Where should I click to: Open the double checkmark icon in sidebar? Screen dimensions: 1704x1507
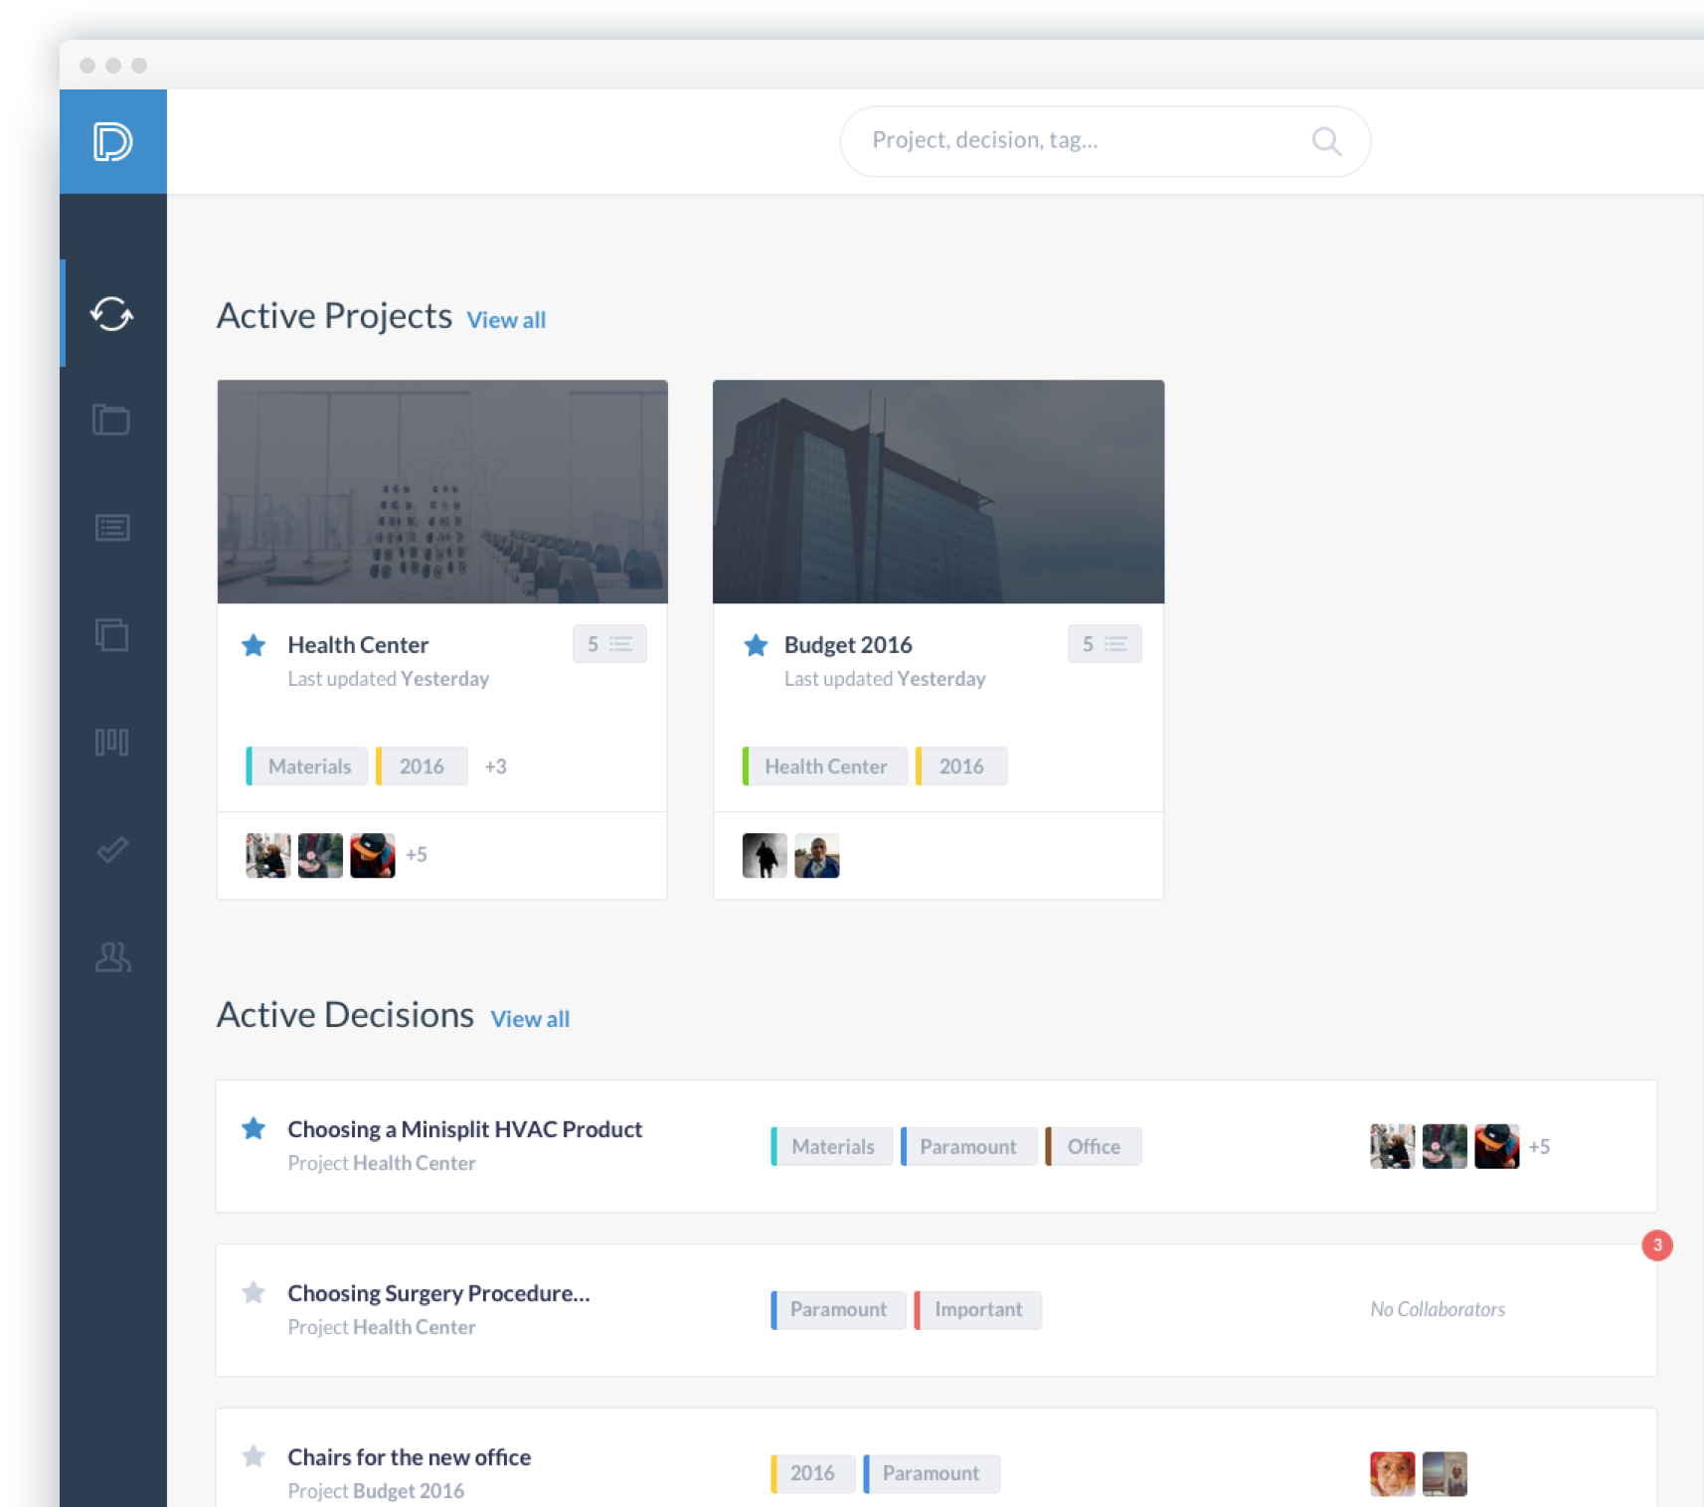[x=111, y=849]
